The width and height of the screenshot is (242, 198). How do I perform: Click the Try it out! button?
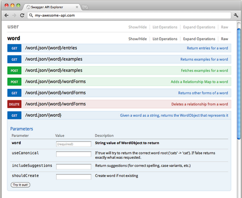point(20,185)
